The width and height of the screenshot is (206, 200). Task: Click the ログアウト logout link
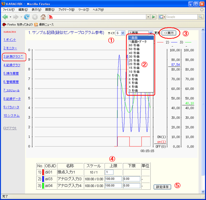[10, 128]
